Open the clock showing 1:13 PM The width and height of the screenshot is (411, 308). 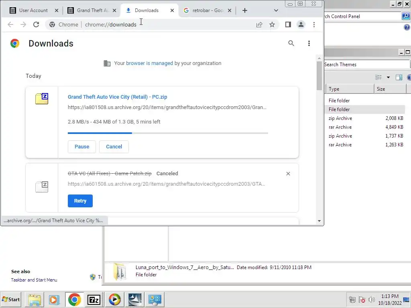click(x=390, y=300)
